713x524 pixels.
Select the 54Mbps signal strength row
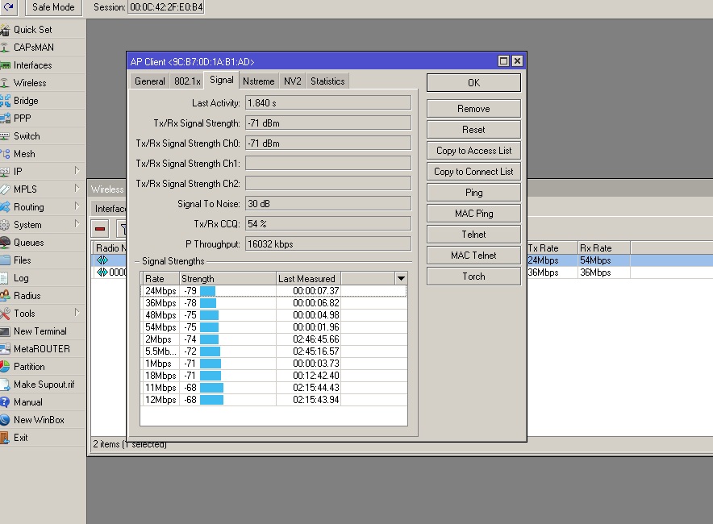[273, 326]
